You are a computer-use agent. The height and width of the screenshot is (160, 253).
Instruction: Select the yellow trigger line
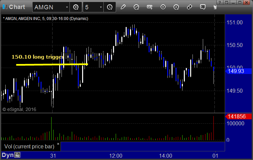(52, 65)
